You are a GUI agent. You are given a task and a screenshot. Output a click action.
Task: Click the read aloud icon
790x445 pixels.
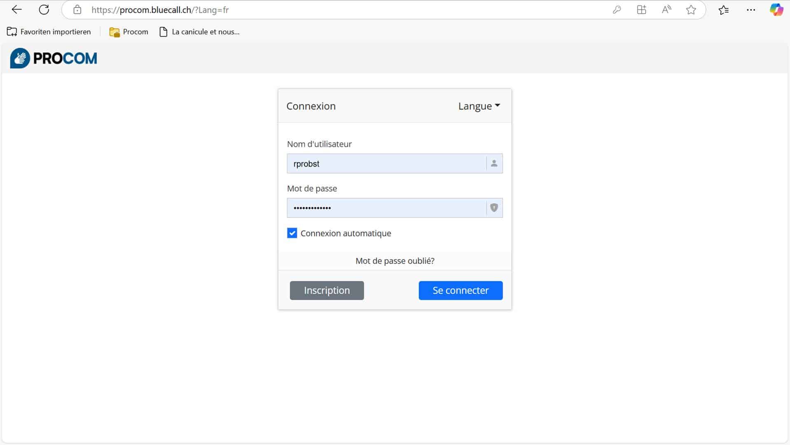666,10
